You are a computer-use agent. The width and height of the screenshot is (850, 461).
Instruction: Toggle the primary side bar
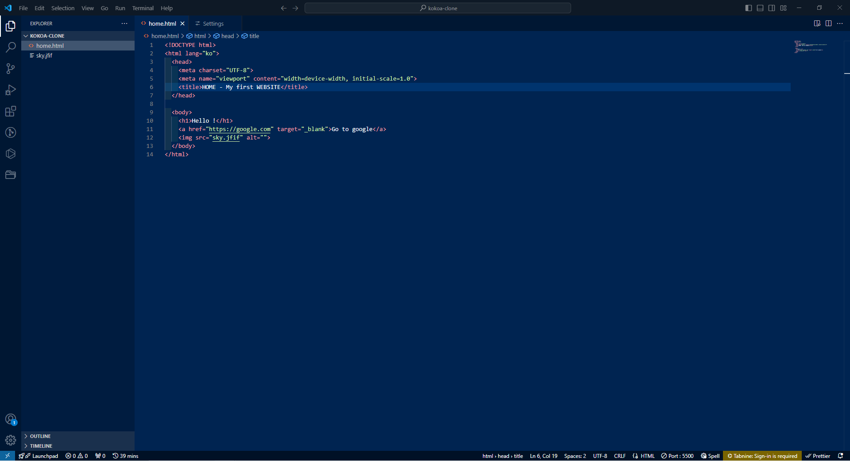[749, 8]
